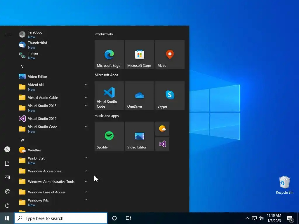Open the Action Center notifications icon
This screenshot has height=224, width=299.
[290, 218]
